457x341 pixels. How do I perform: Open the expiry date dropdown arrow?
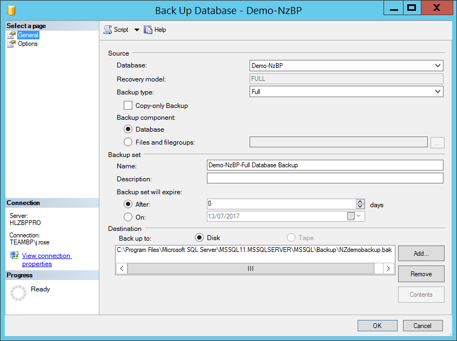click(x=359, y=216)
